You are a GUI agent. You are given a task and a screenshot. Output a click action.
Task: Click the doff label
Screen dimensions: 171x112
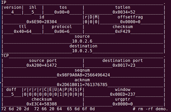(x=11, y=90)
